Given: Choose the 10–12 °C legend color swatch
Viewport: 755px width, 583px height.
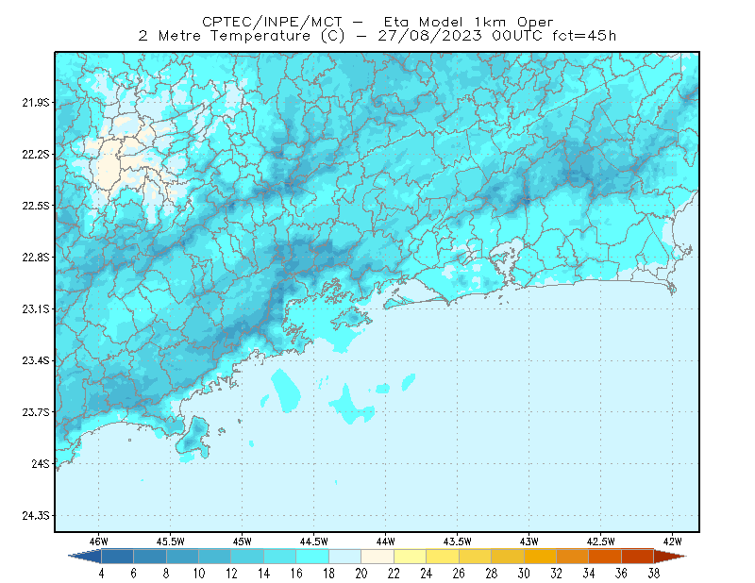Looking at the screenshot, I should [215, 557].
